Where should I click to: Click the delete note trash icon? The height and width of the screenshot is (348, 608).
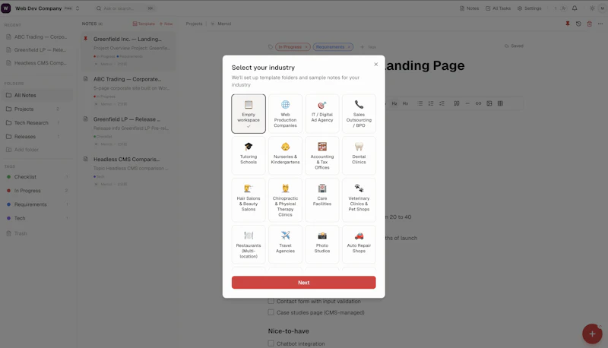coord(590,24)
